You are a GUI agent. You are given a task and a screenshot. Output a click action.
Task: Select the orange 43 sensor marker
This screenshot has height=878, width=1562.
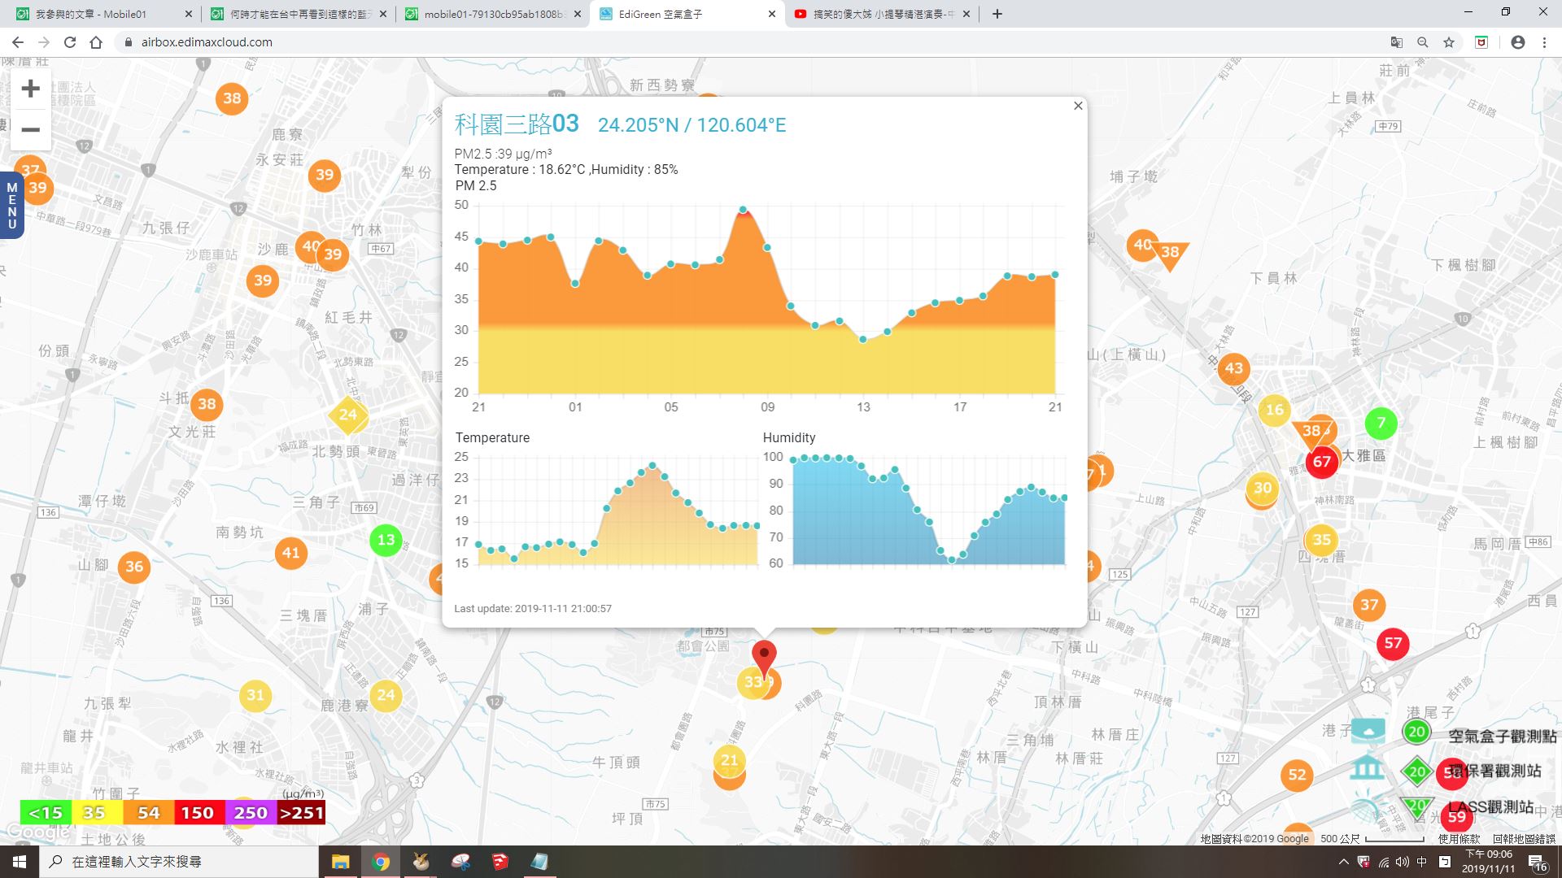point(1233,368)
